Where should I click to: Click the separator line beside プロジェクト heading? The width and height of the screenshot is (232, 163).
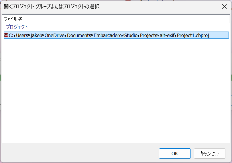[129, 27]
